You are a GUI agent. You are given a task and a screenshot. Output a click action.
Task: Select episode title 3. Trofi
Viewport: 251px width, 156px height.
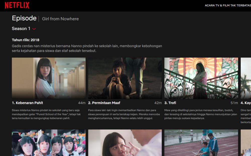click(170, 103)
